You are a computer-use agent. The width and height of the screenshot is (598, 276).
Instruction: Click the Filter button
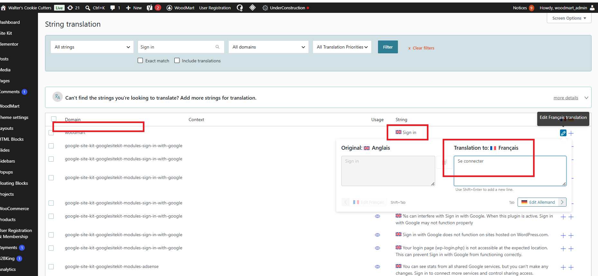coord(388,47)
